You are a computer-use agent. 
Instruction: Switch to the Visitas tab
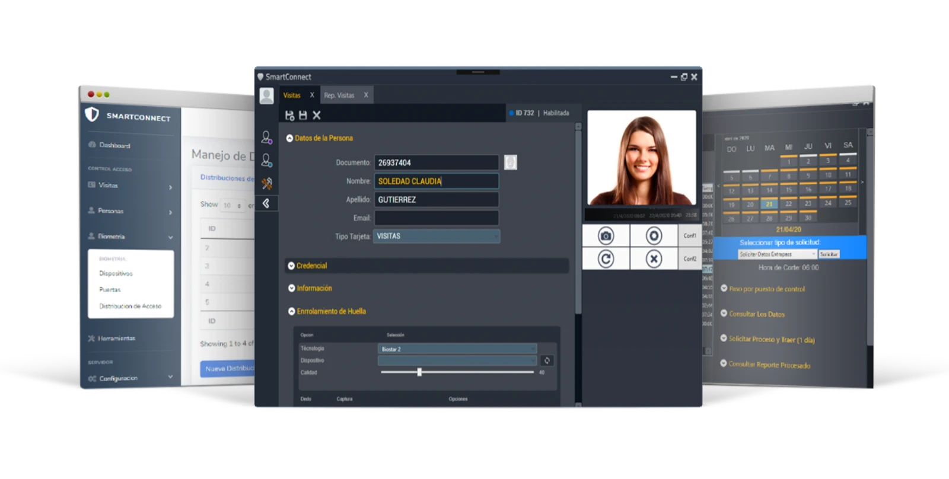coord(292,95)
